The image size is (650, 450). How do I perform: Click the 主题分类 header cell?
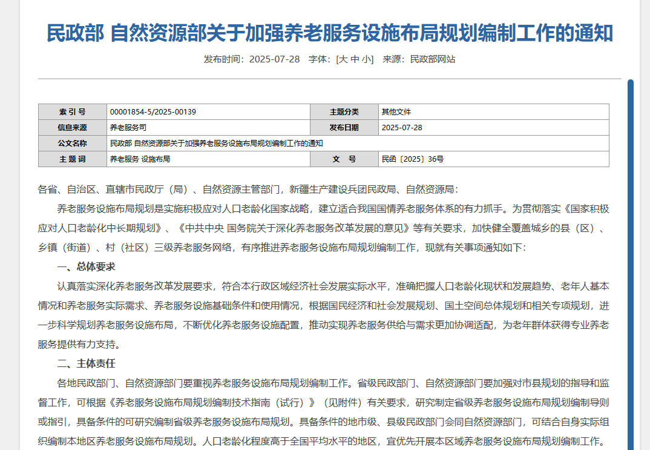[344, 112]
